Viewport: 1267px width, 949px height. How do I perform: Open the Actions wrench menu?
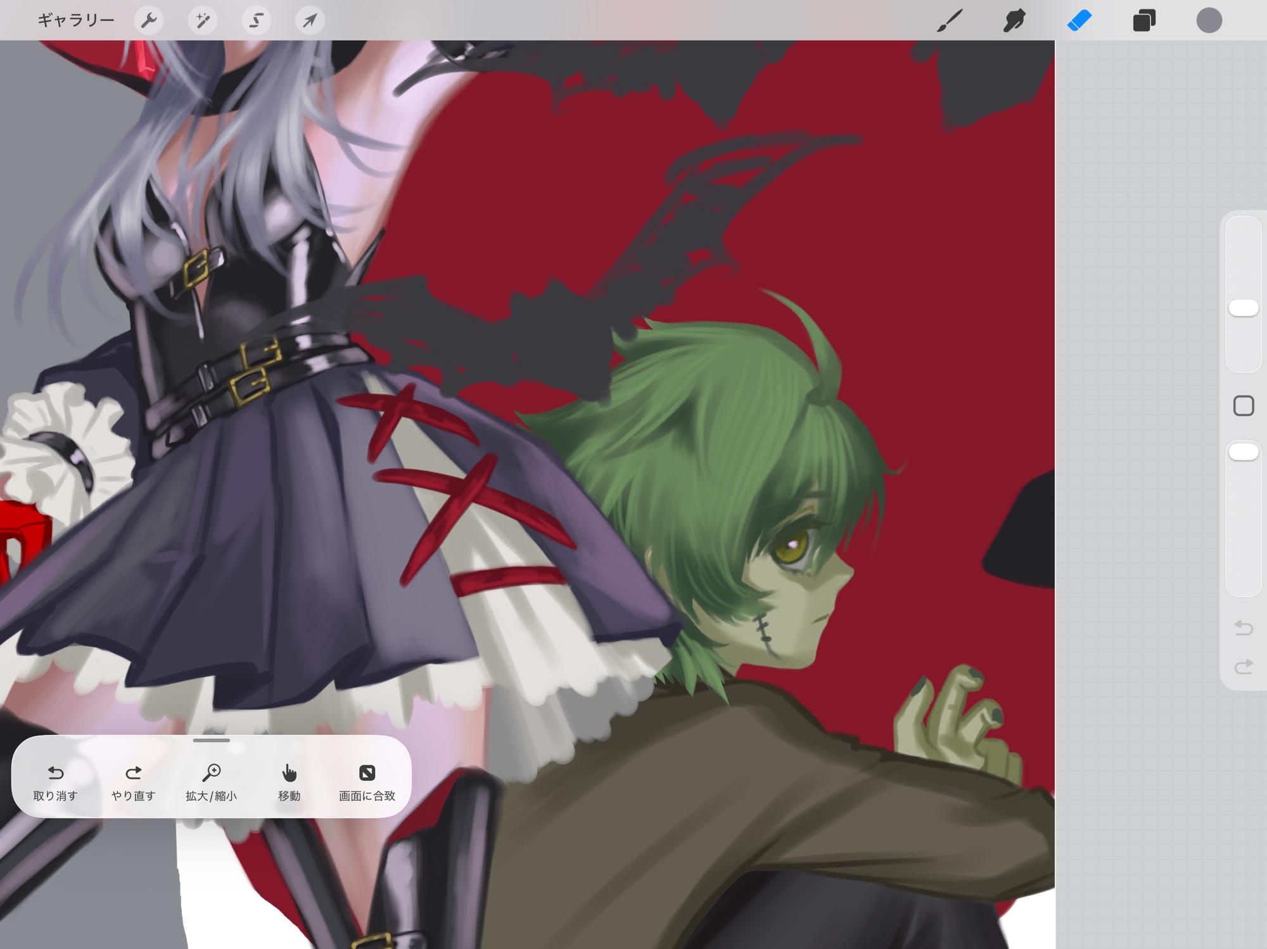(149, 20)
